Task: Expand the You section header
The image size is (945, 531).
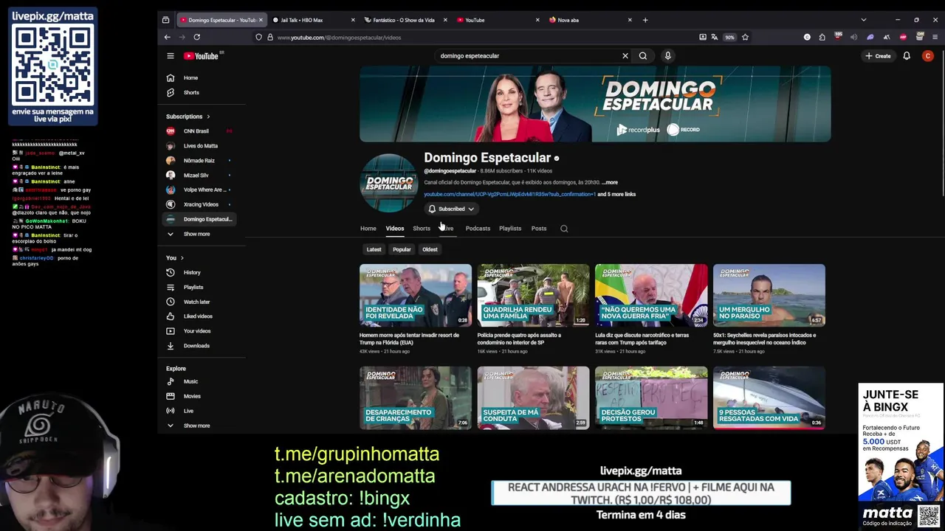Action: tap(175, 258)
